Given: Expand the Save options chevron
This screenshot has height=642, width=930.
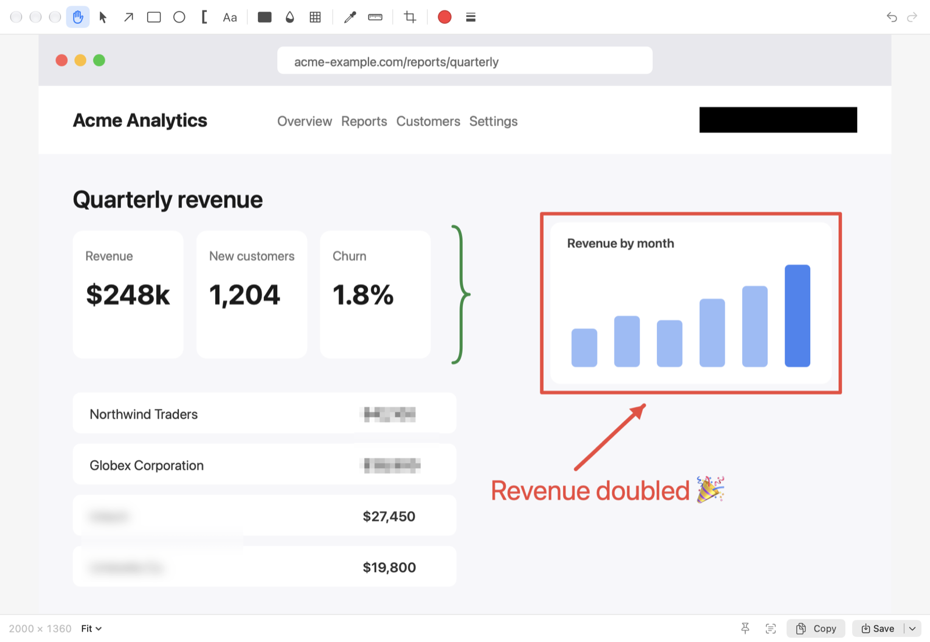Looking at the screenshot, I should tap(913, 628).
